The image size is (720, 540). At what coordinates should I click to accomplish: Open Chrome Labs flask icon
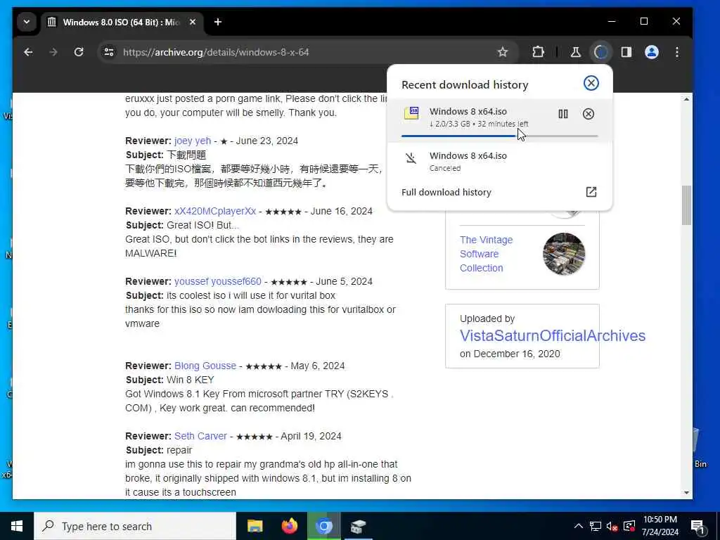[x=575, y=52]
